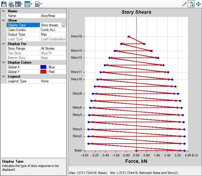The width and height of the screenshot is (202, 176).
Task: Collapse the Show section
Action: point(4,20)
